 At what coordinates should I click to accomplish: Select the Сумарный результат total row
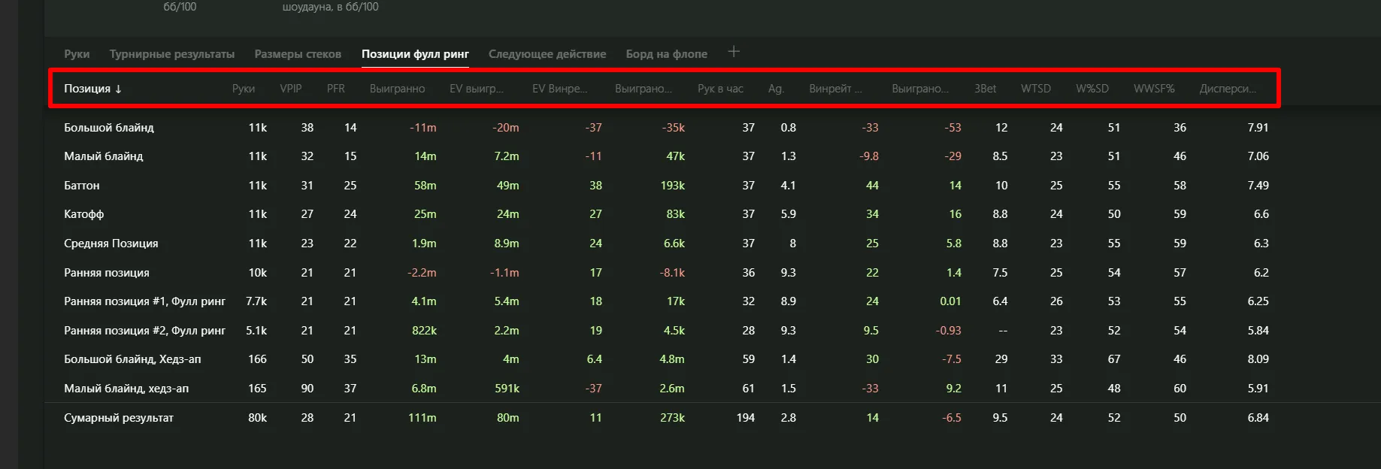tap(119, 418)
